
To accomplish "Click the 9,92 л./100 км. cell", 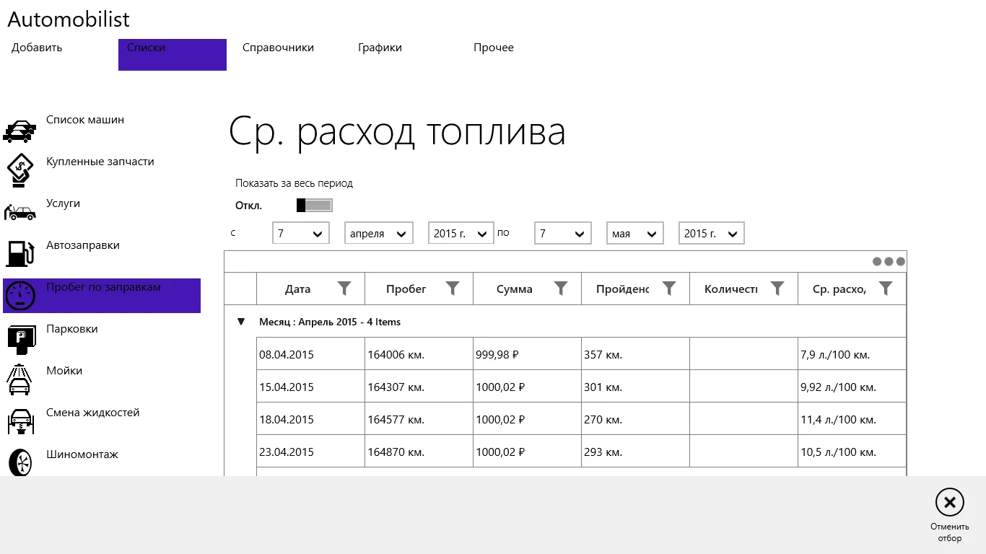I will click(x=852, y=387).
